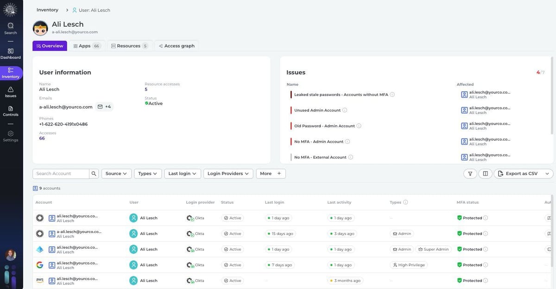This screenshot has height=289, width=556.
Task: Switch to the Resources tab
Action: coord(130,46)
